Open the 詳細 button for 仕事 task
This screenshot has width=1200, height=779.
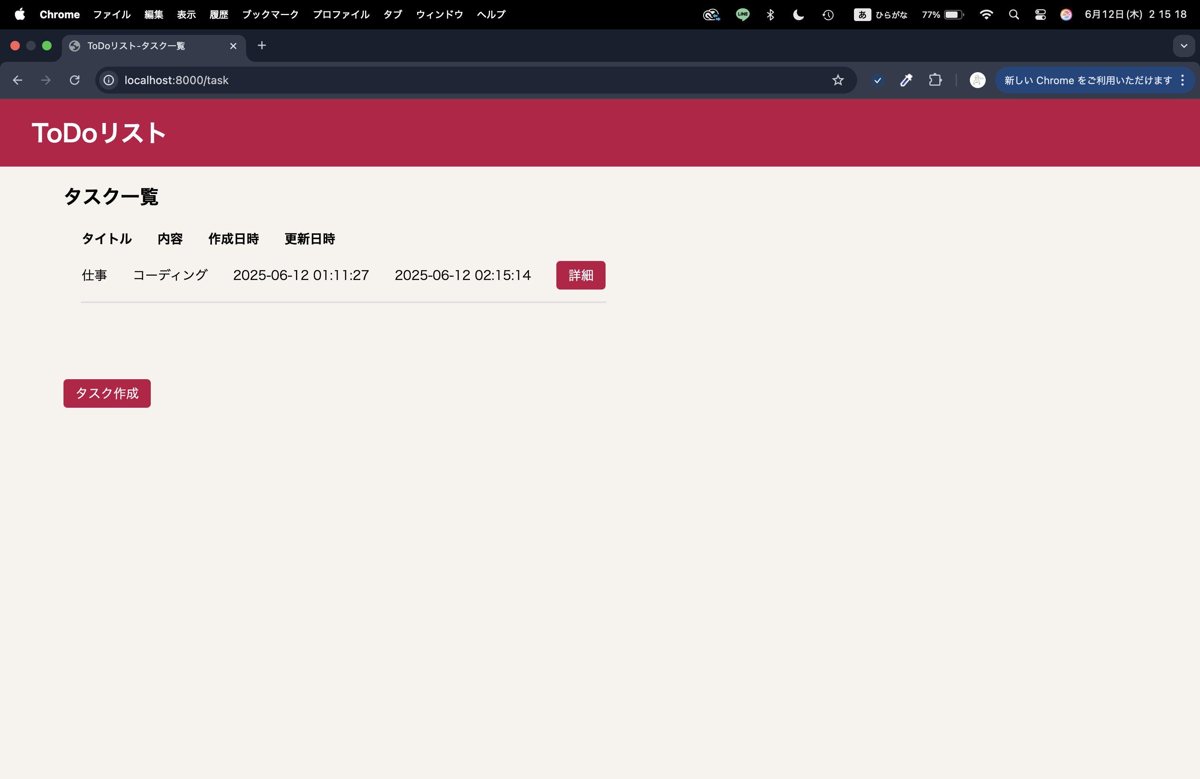[581, 275]
